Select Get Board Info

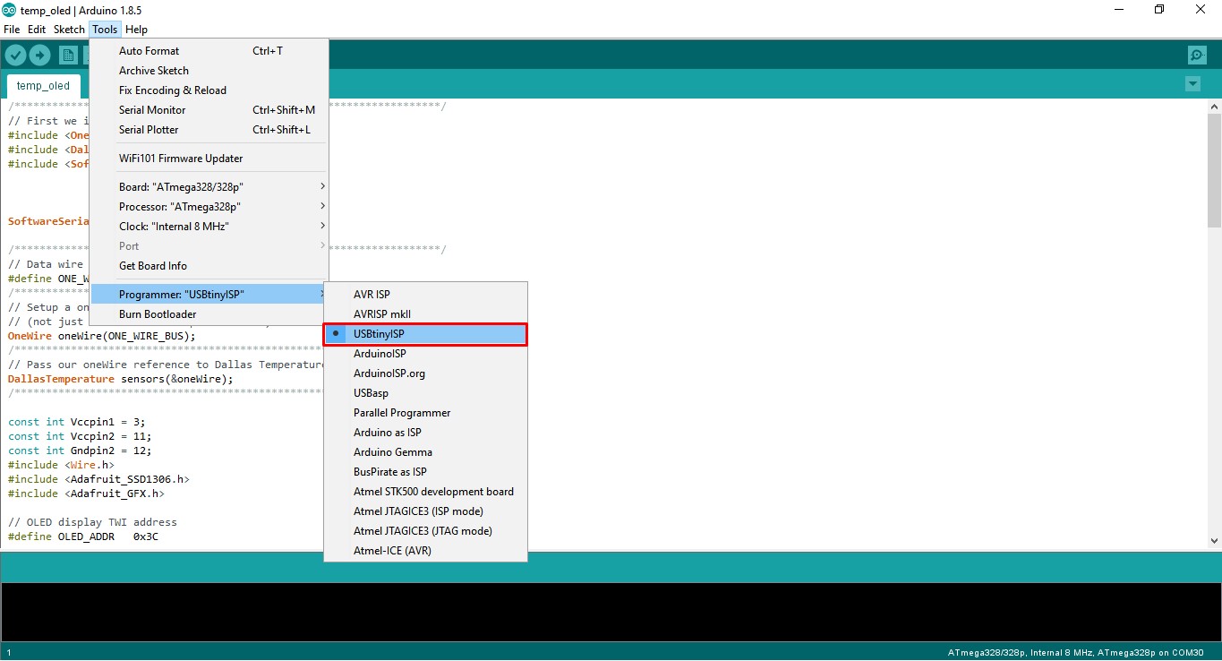click(209, 266)
